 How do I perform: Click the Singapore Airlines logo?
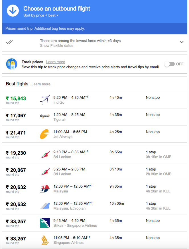[45, 240]
